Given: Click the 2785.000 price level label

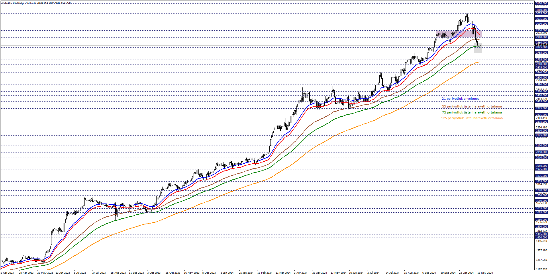Looking at the screenshot, I should (x=541, y=53).
